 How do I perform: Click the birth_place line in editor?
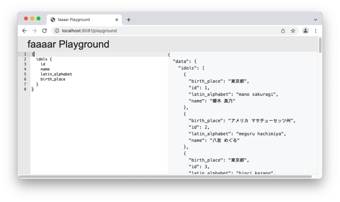(53, 79)
